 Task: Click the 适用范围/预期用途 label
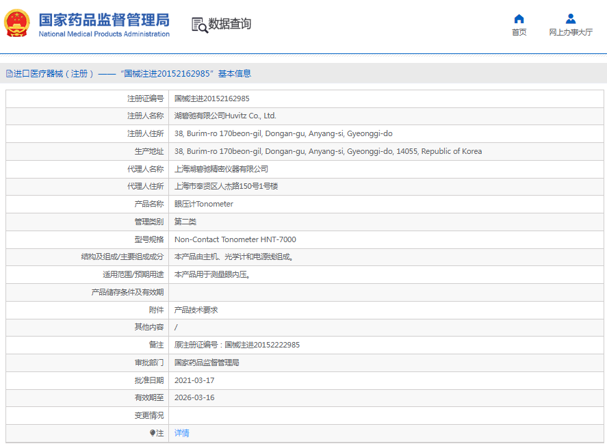pos(133,274)
